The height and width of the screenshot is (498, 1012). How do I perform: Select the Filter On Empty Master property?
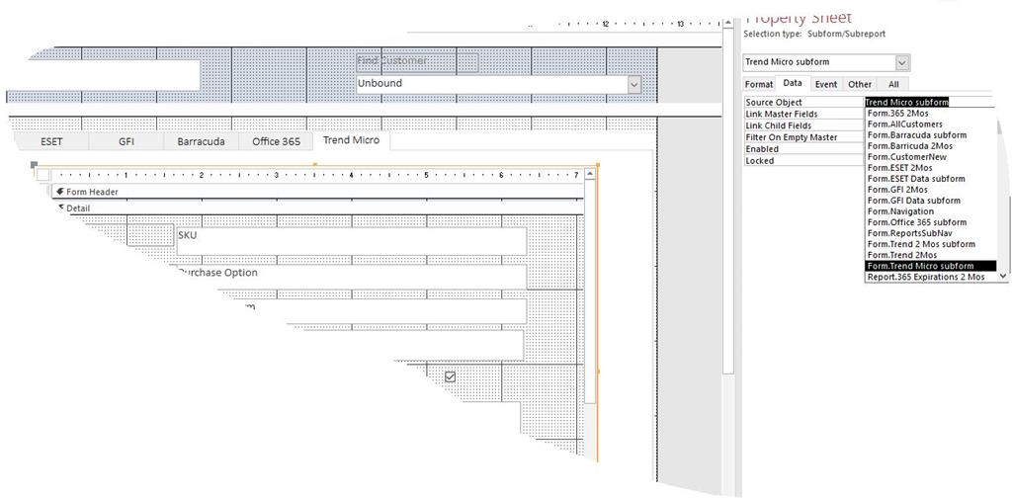(x=804, y=137)
